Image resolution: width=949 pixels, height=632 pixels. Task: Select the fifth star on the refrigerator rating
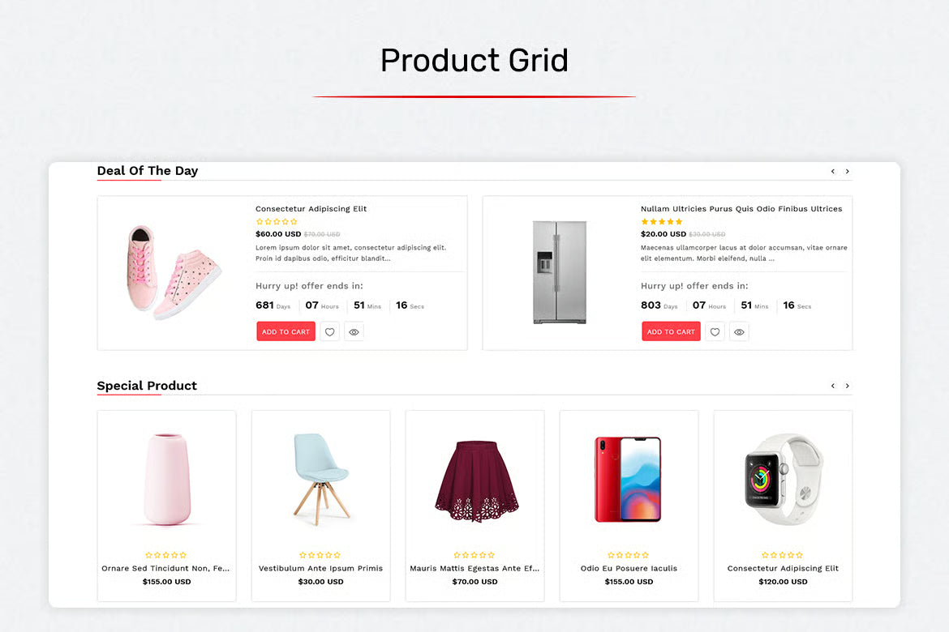click(x=679, y=221)
